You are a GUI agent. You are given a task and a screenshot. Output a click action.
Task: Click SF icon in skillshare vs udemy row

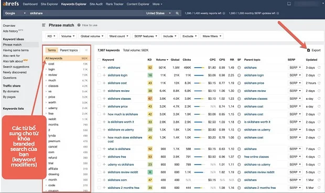239,130
